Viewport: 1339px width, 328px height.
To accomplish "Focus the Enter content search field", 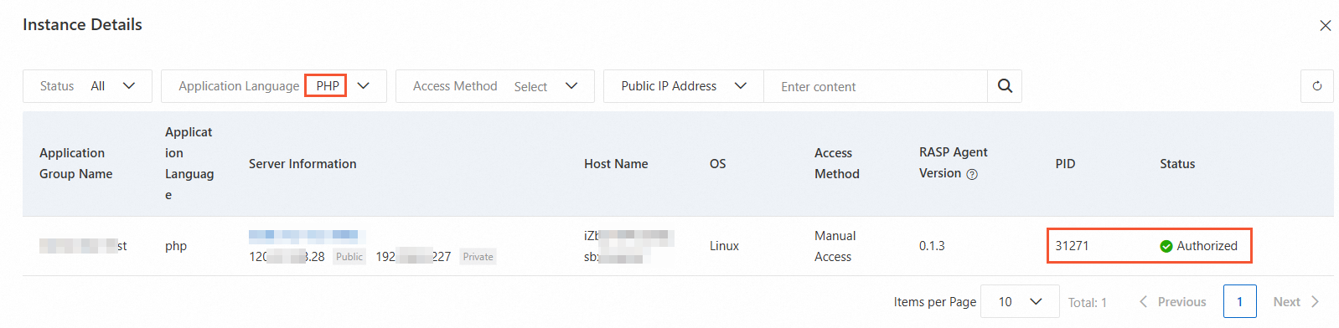I will (x=876, y=86).
